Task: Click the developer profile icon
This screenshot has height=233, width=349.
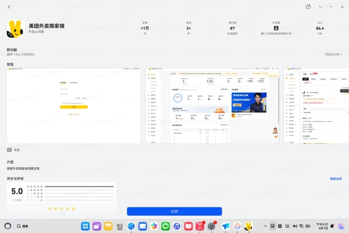Action: 276,28
